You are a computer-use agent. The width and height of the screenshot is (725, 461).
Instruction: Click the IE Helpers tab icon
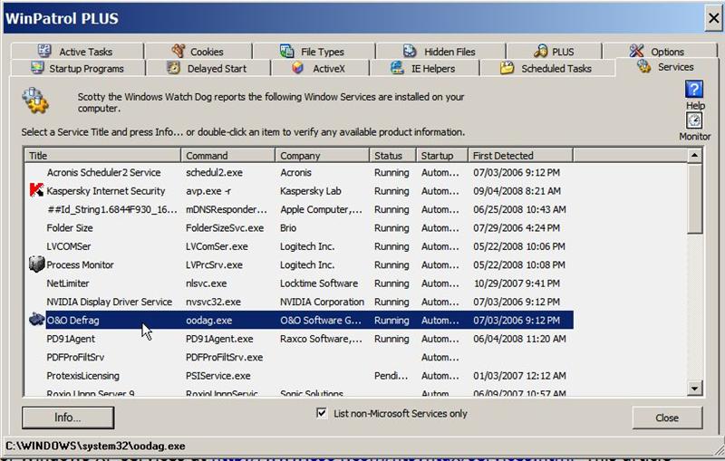tap(397, 68)
